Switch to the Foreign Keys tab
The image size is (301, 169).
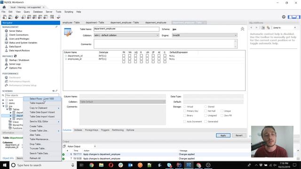92,130
